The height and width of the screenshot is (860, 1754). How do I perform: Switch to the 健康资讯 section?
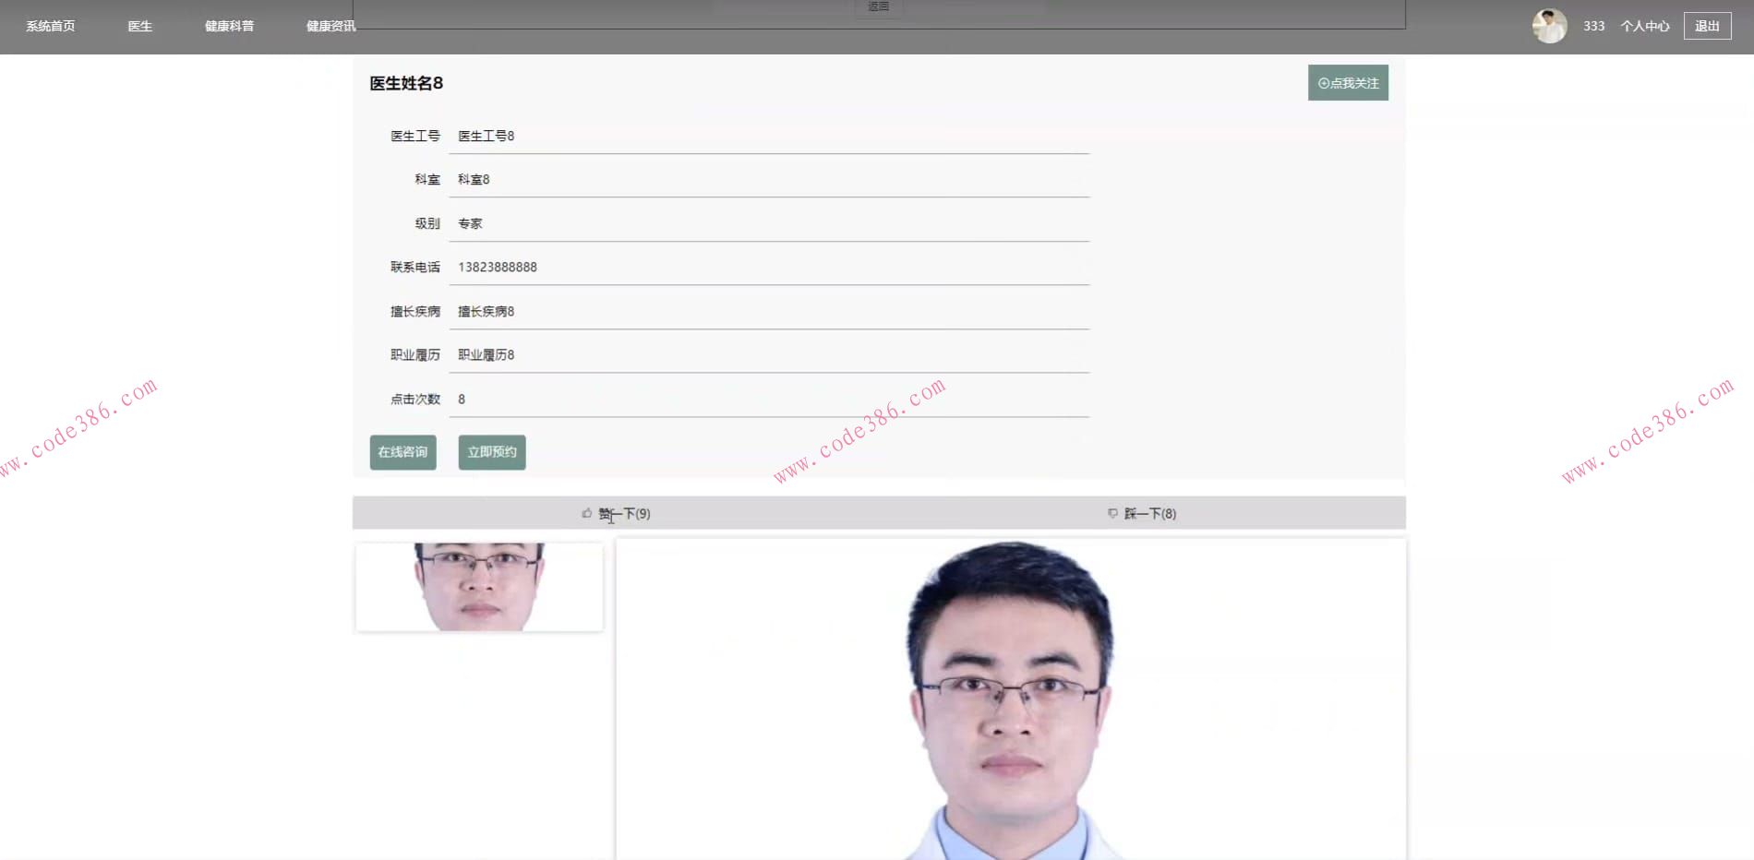coord(329,26)
